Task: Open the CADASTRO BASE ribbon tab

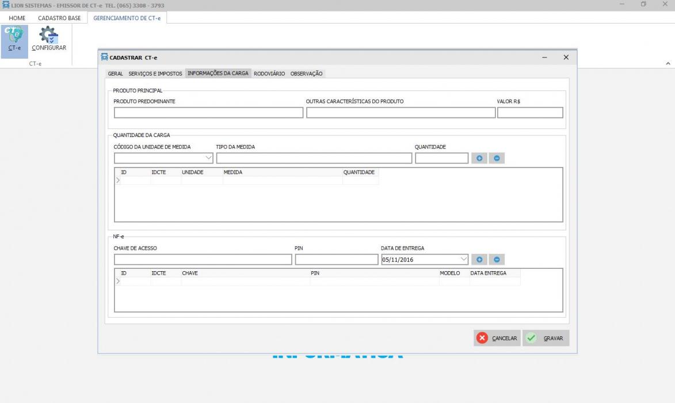Action: tap(59, 18)
